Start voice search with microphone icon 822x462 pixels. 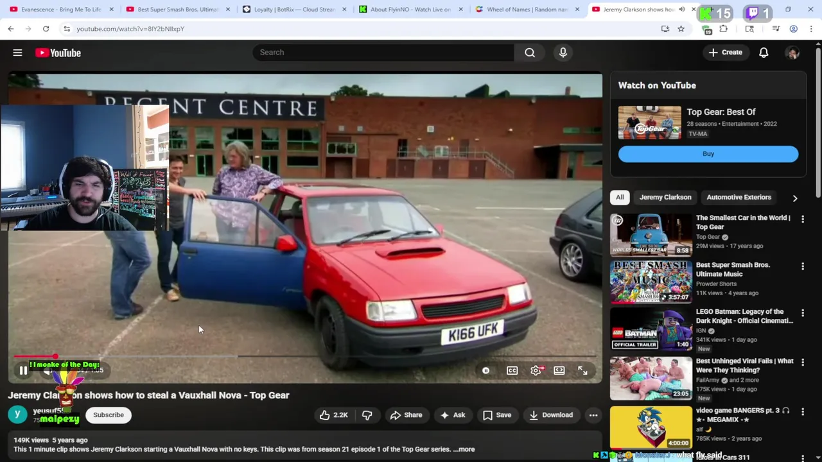click(x=563, y=53)
